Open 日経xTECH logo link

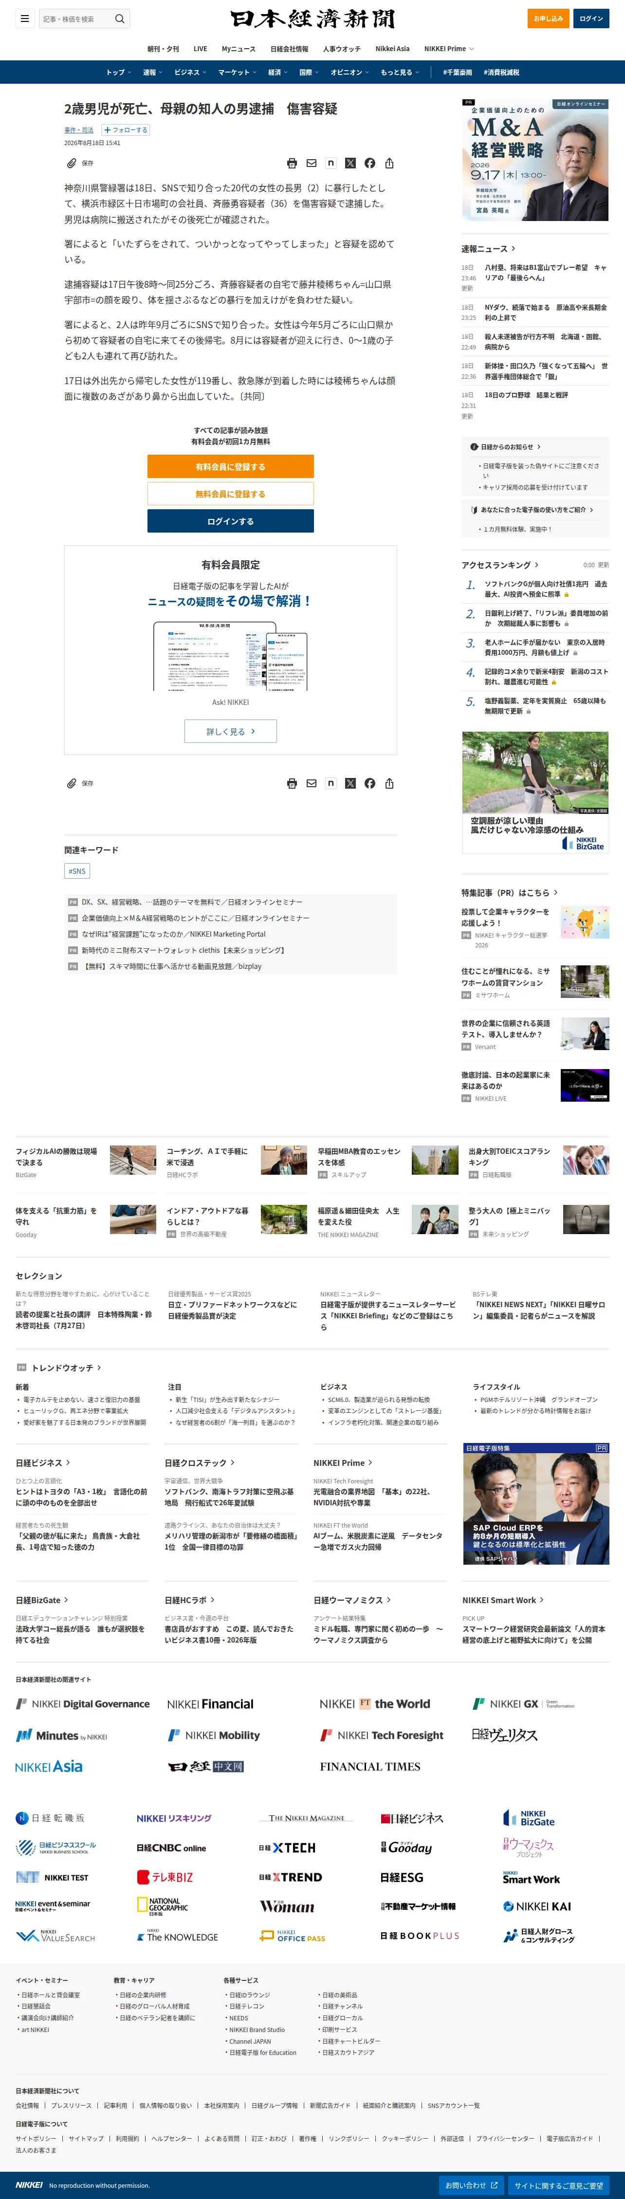click(x=287, y=1848)
